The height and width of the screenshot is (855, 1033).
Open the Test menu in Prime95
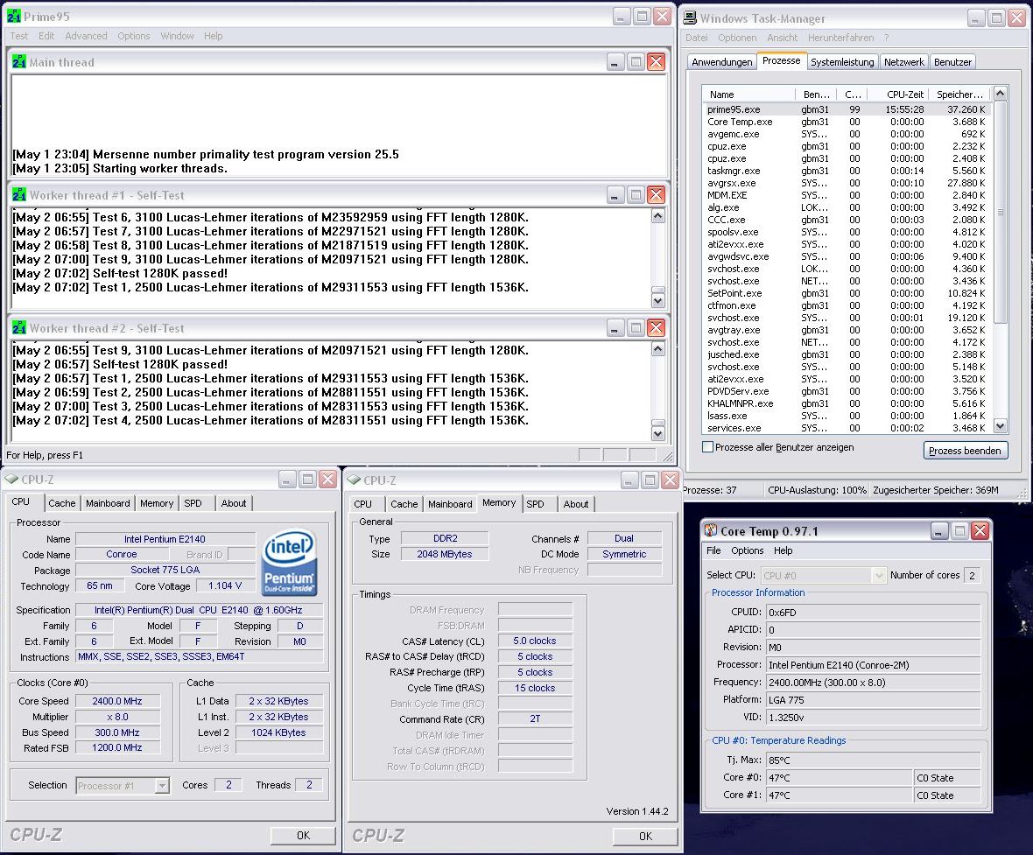tap(19, 36)
